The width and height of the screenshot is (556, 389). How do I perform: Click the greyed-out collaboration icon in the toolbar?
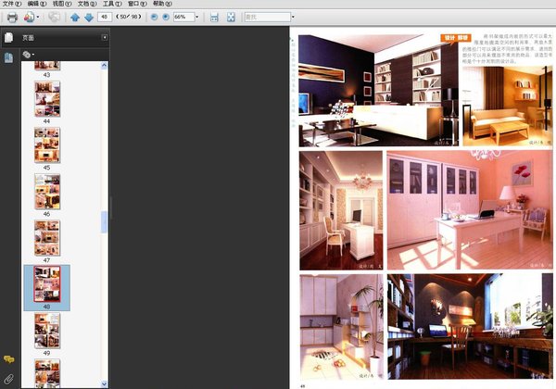54,17
